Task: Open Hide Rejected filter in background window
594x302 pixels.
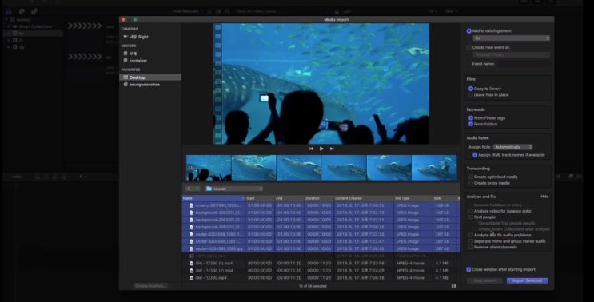Action: (x=188, y=11)
